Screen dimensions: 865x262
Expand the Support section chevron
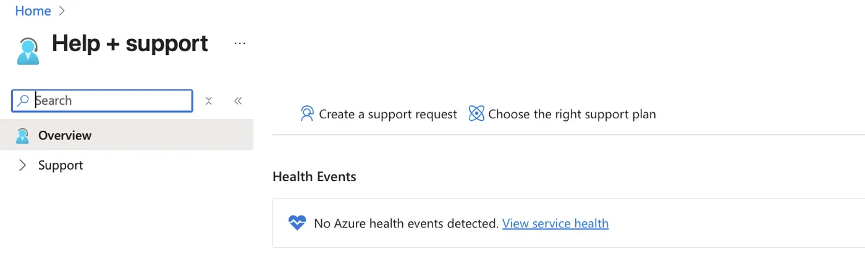click(x=23, y=165)
